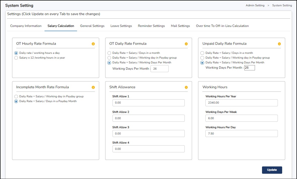Switch to the Leave Settings tab
297x179 pixels.
121,26
